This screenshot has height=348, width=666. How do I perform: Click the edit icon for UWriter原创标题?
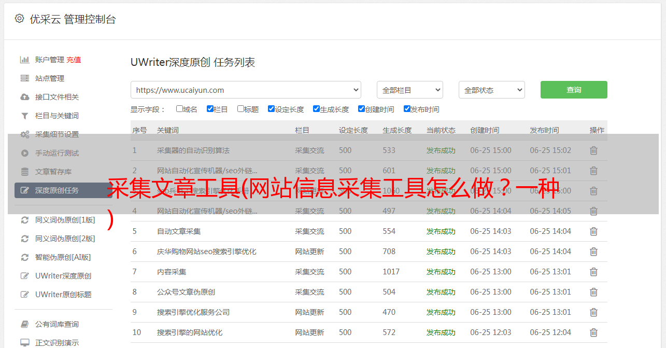click(x=24, y=295)
